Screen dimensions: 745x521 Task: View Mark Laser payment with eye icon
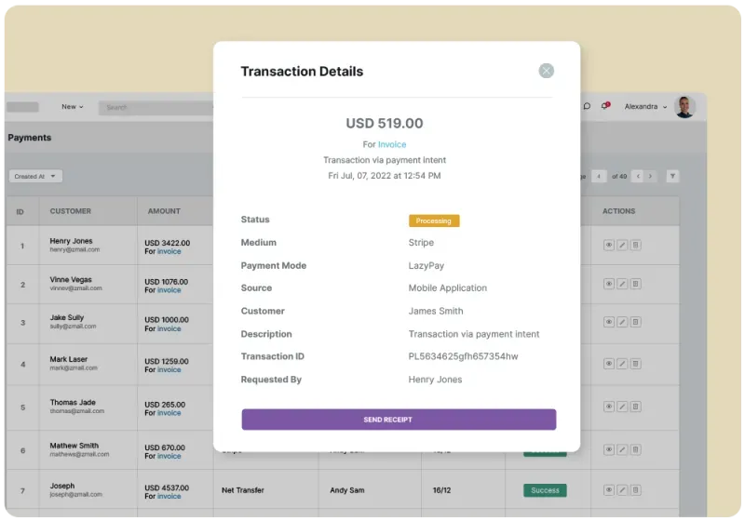point(609,364)
